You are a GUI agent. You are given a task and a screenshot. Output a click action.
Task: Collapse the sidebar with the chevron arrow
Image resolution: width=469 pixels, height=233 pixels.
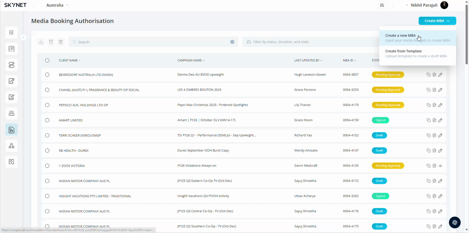pos(23,37)
